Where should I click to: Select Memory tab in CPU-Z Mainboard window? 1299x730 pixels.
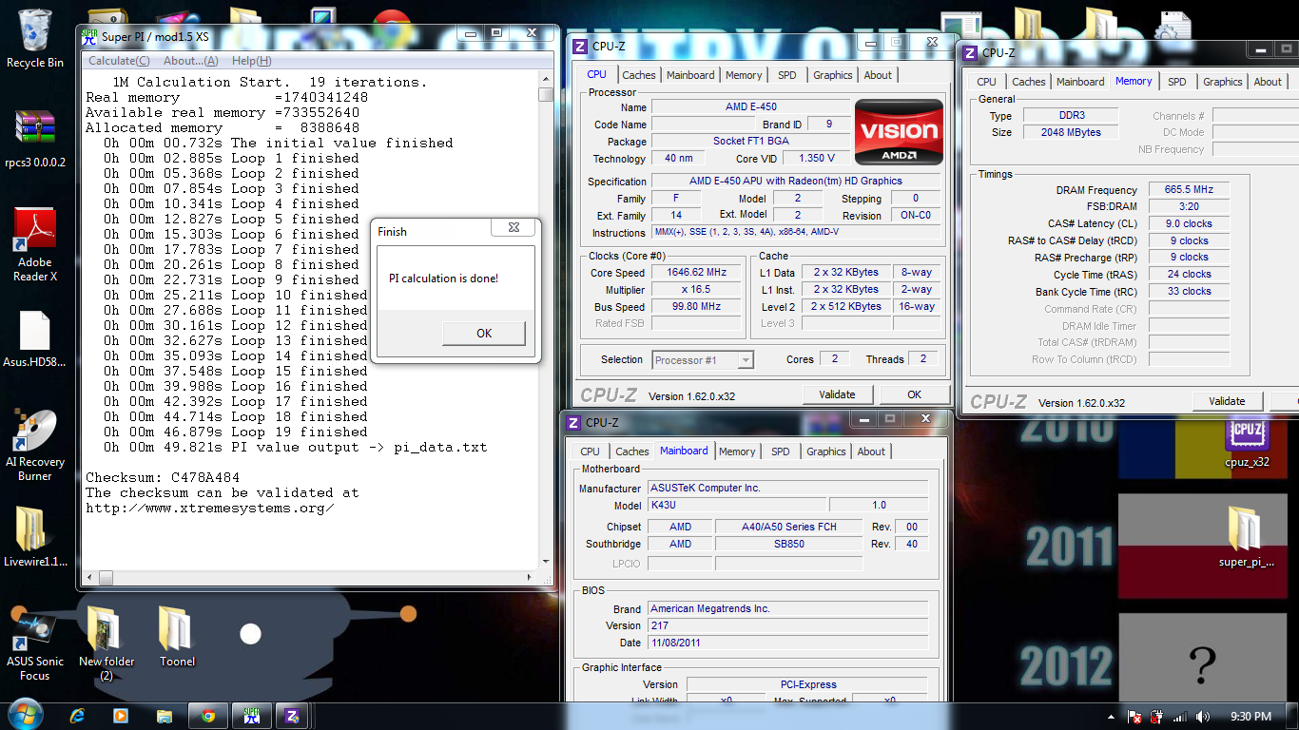click(737, 451)
